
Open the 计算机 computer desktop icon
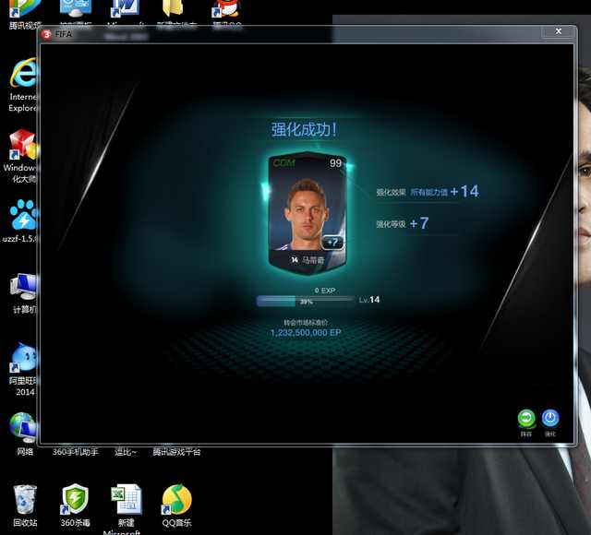pos(24,293)
